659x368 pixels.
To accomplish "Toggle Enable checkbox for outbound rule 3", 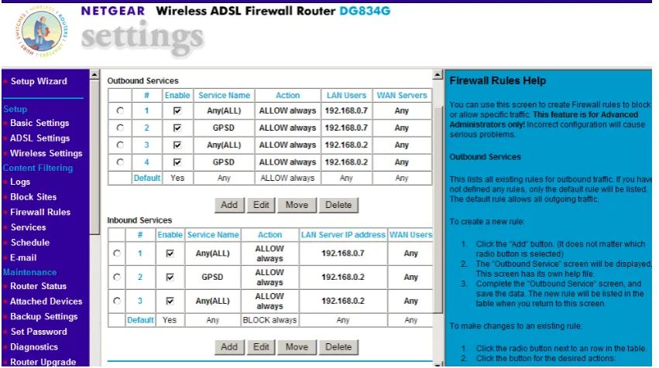I will (x=177, y=145).
